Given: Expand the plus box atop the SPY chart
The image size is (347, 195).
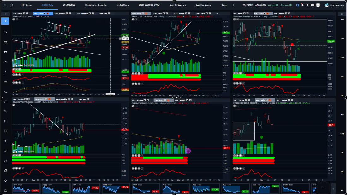Looking at the screenshot, I should tap(17, 20).
